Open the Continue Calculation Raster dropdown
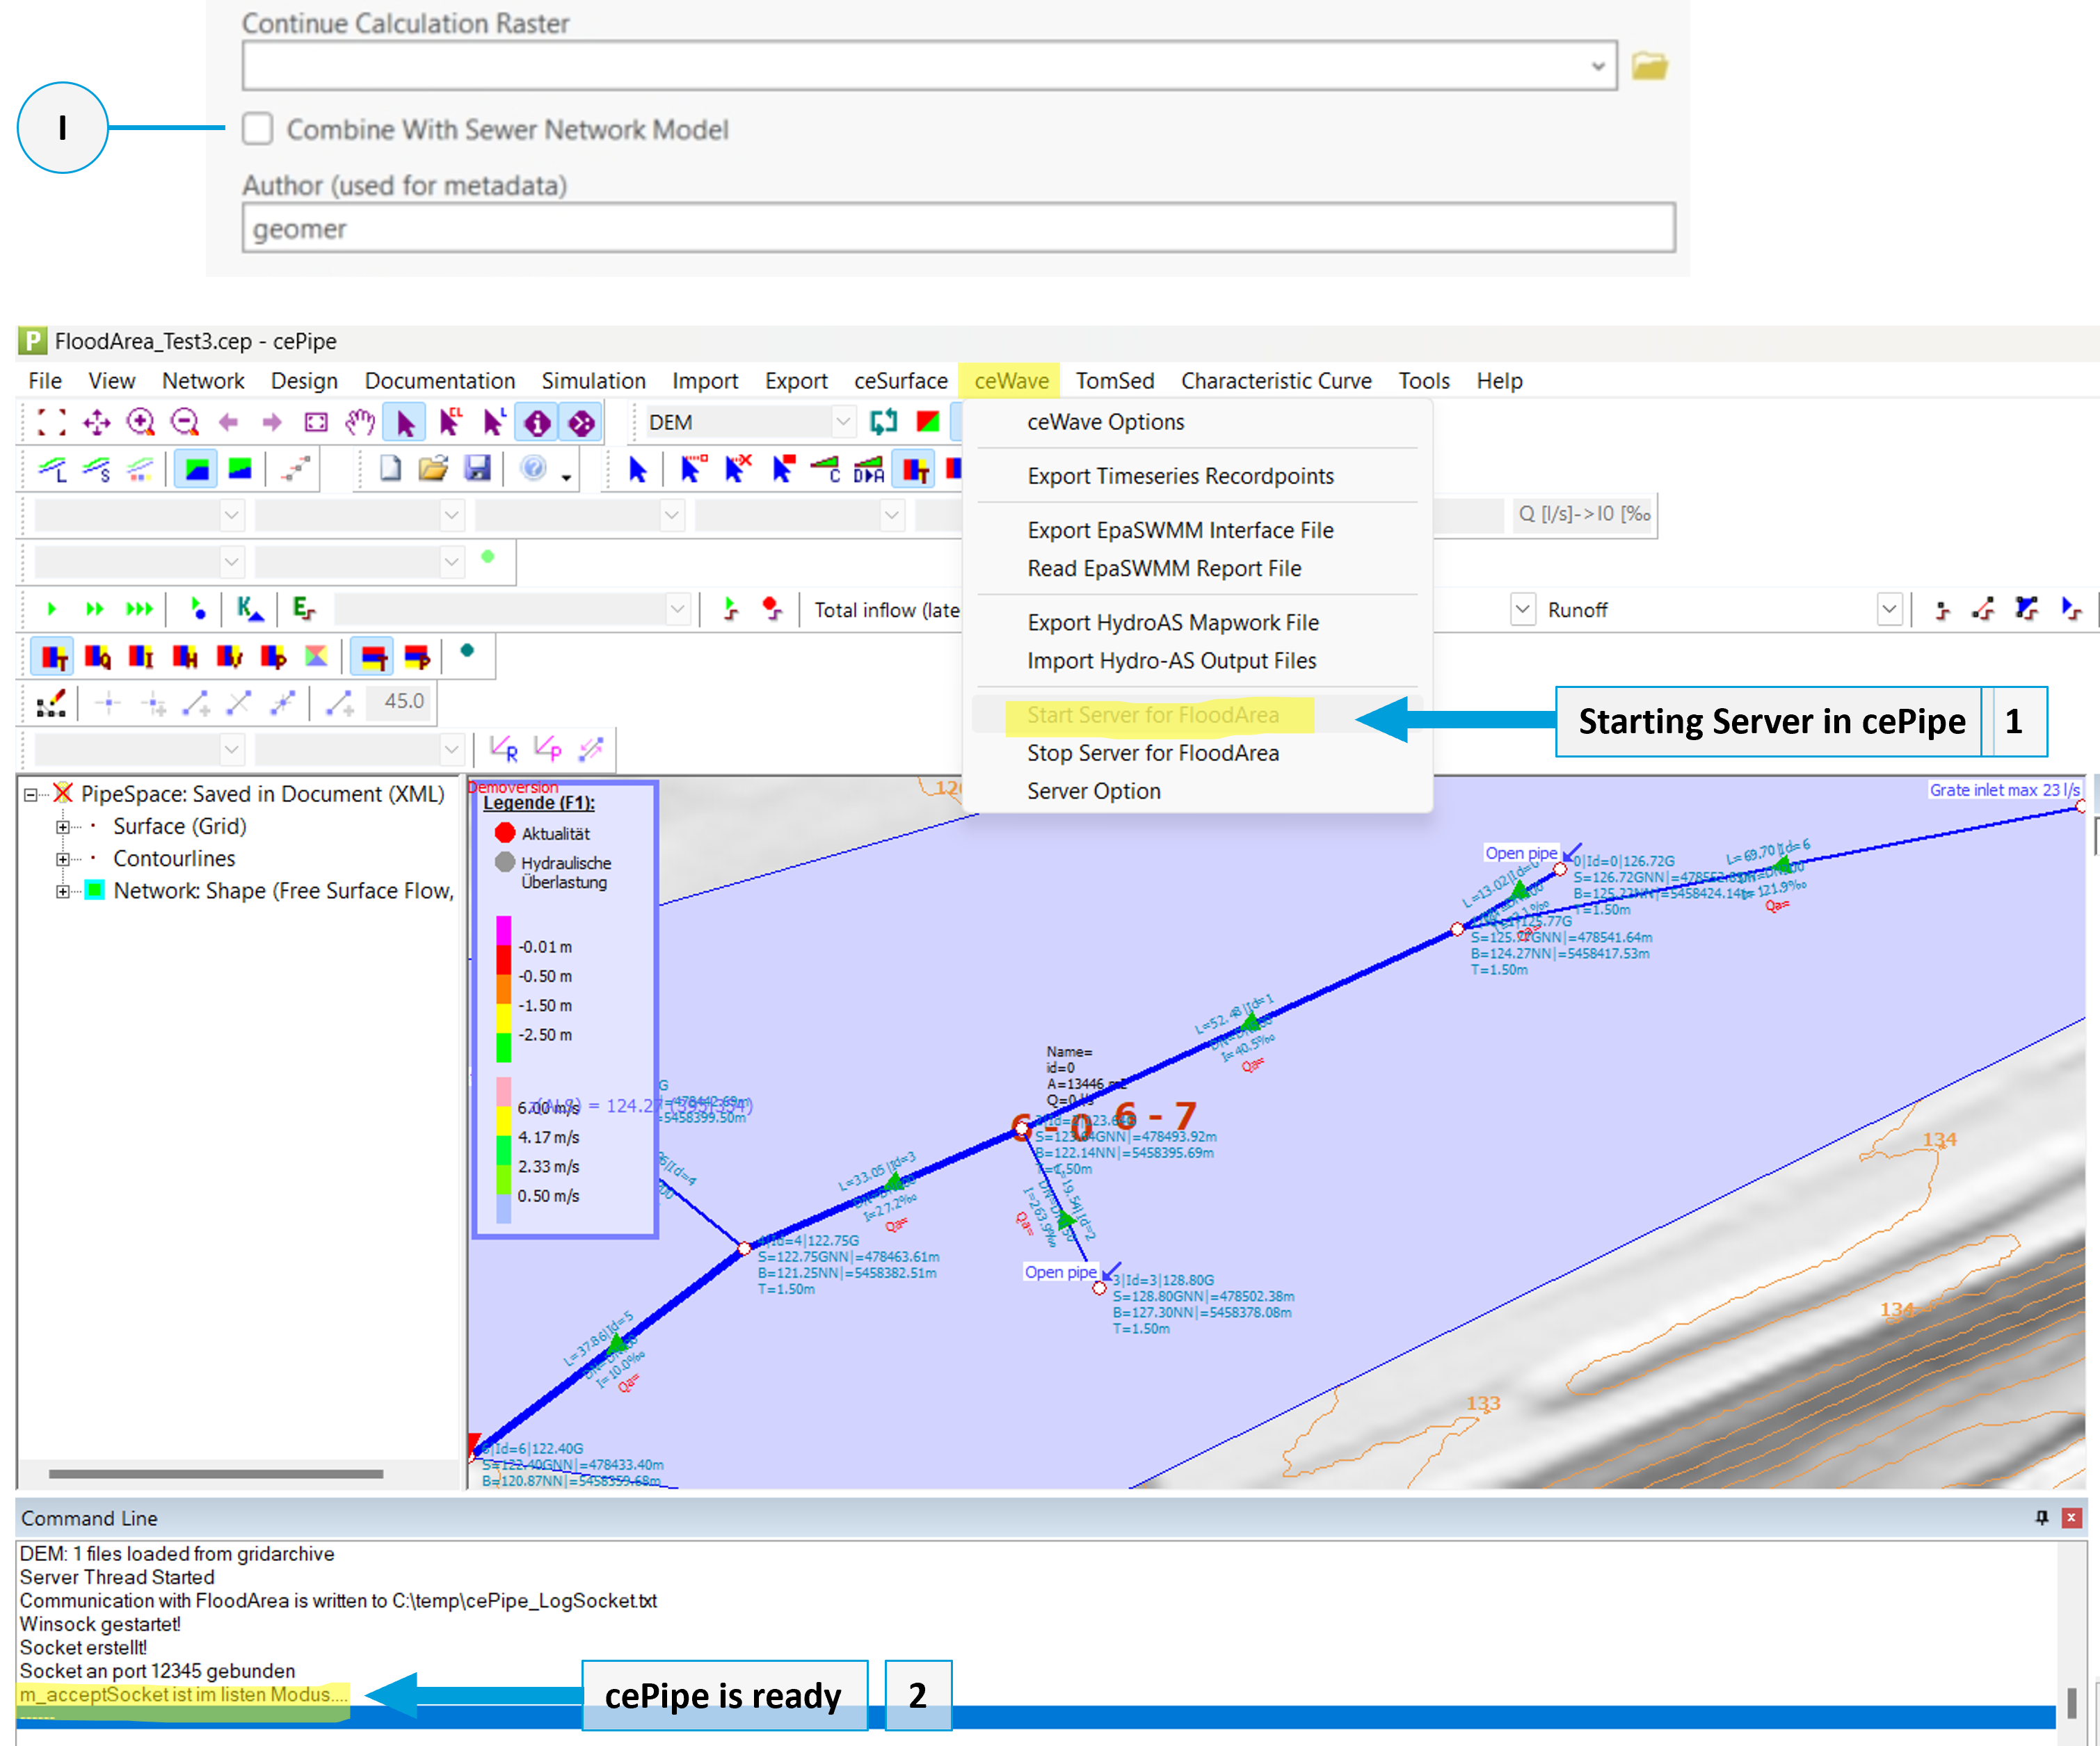This screenshot has height=1746, width=2100. (x=1597, y=66)
